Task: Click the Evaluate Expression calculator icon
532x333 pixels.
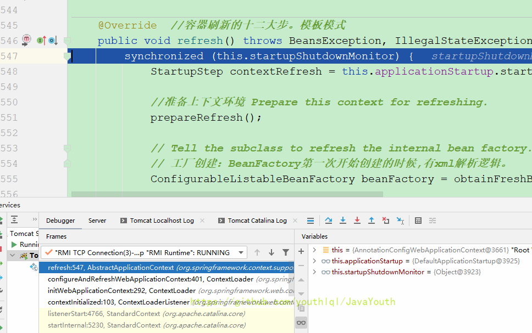Action: pos(418,221)
